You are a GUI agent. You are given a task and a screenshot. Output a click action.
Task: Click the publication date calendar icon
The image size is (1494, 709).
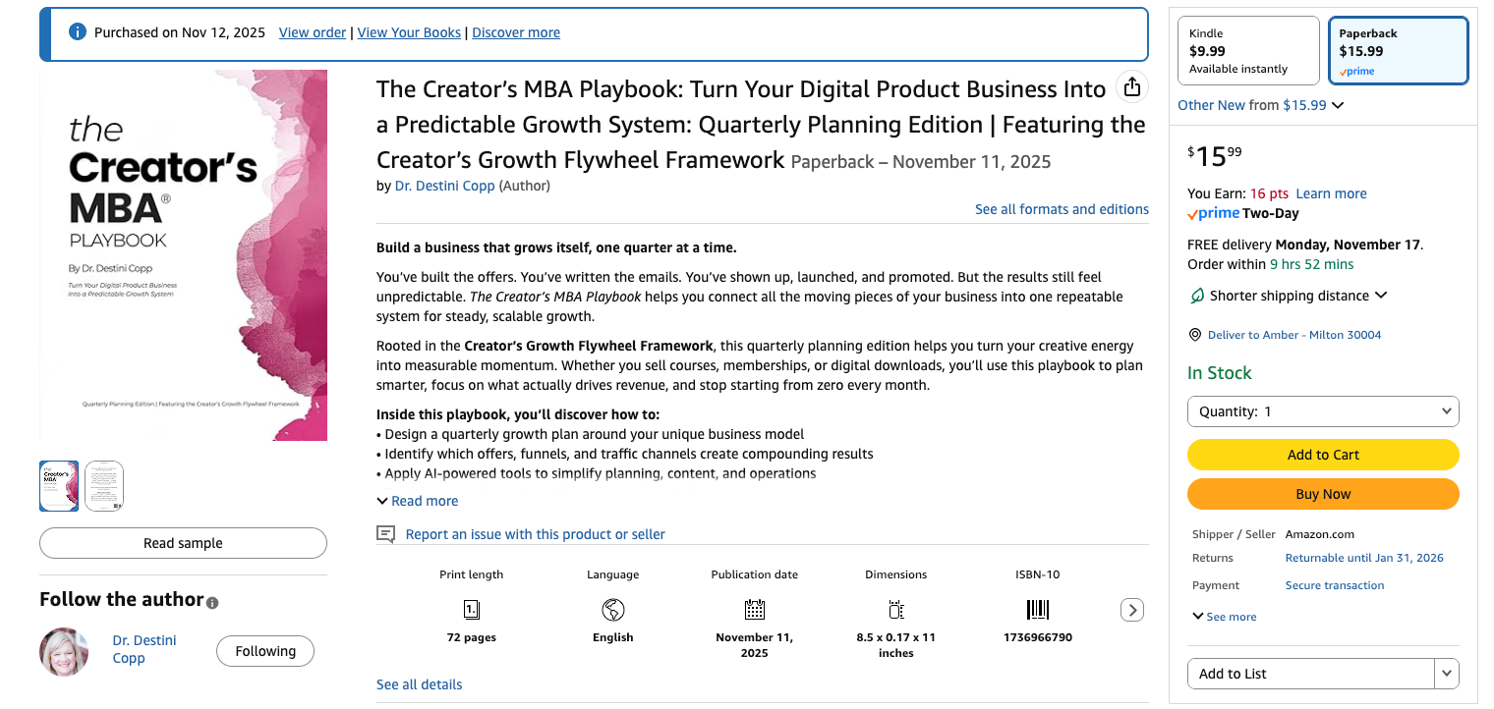point(754,610)
